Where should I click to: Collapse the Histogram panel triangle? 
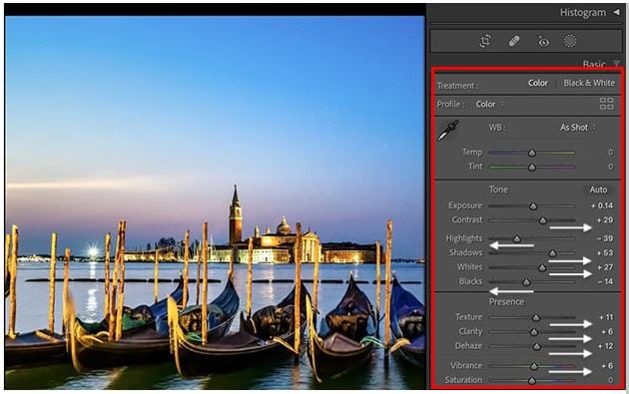[x=616, y=12]
